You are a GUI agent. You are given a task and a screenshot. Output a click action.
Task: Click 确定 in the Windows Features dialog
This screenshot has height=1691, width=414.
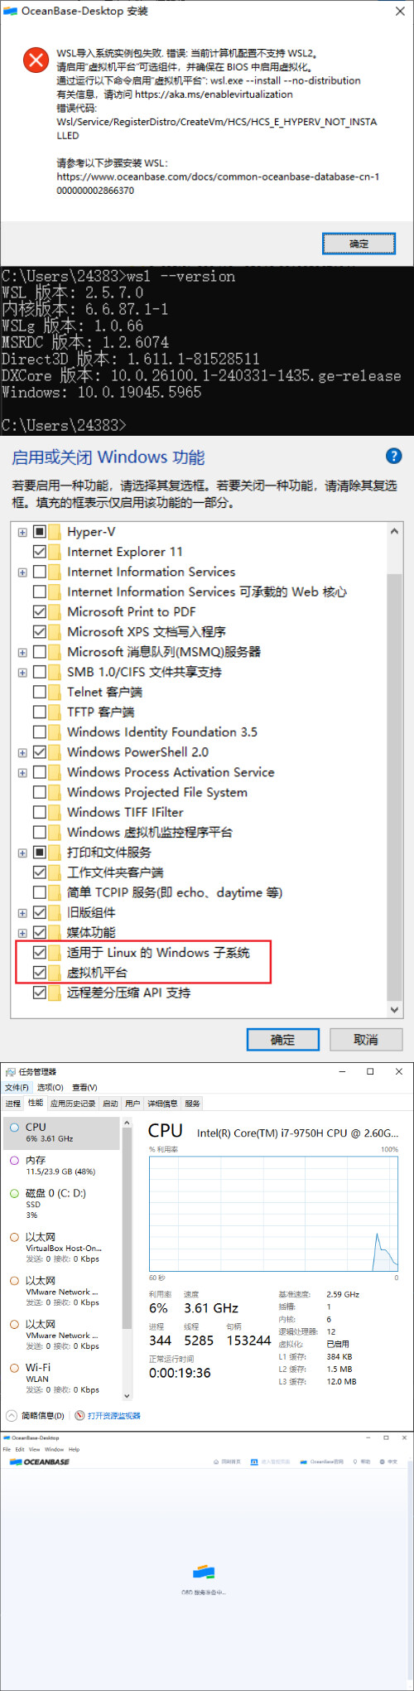(282, 1039)
